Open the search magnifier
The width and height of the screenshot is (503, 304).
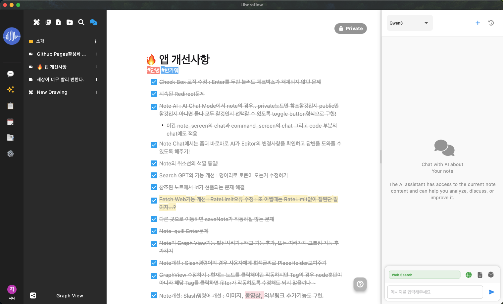(x=81, y=22)
